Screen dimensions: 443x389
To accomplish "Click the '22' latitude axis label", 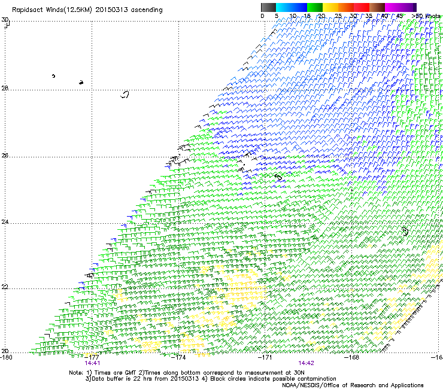I will coord(5,287).
